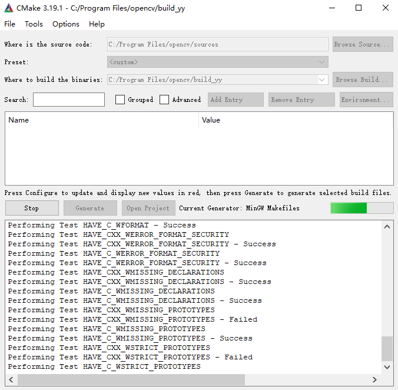Image resolution: width=398 pixels, height=390 pixels.
Task: Select log line HAVE_C_WFORMAT - Success
Action: 102,225
